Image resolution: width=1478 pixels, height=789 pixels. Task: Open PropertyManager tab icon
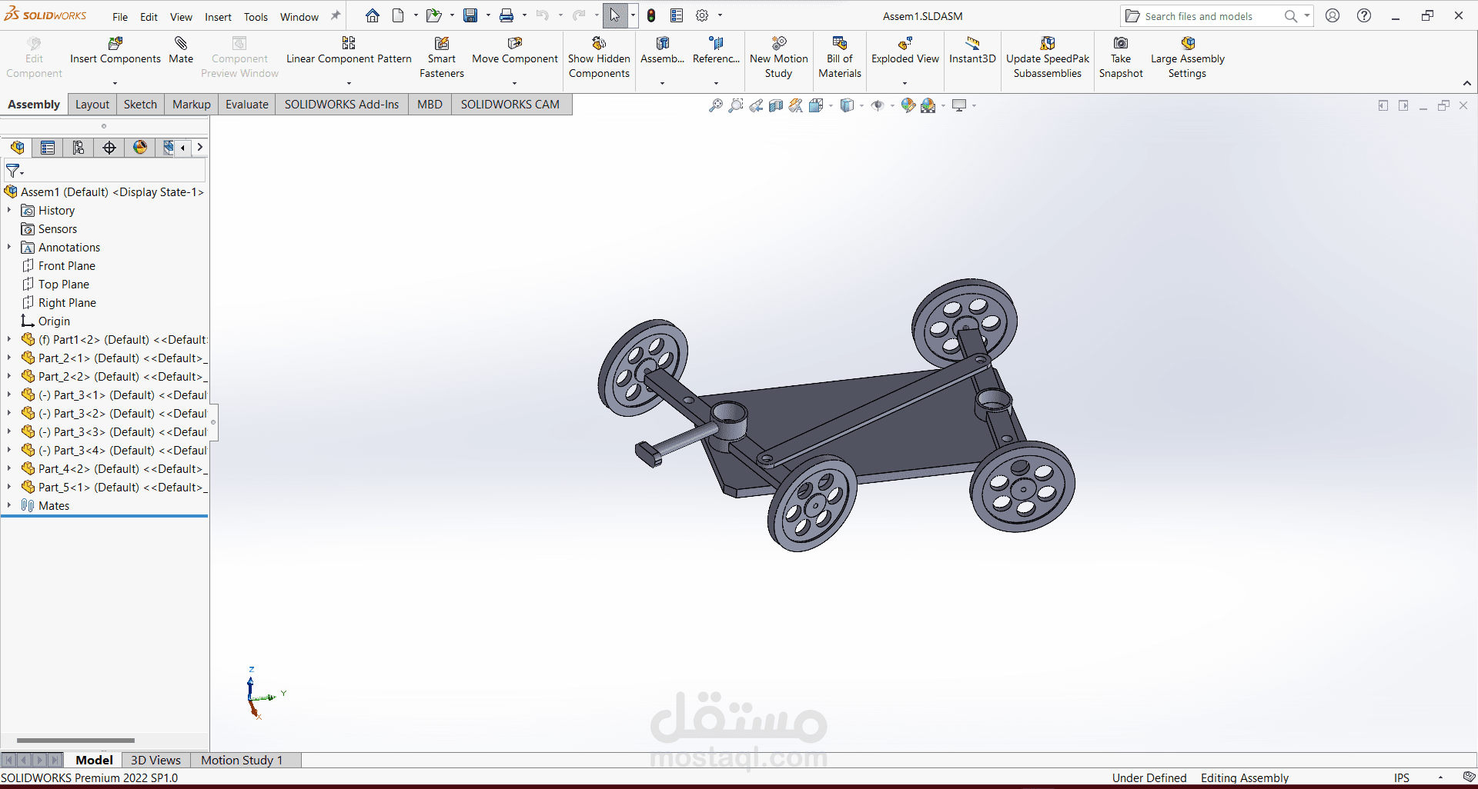point(48,147)
